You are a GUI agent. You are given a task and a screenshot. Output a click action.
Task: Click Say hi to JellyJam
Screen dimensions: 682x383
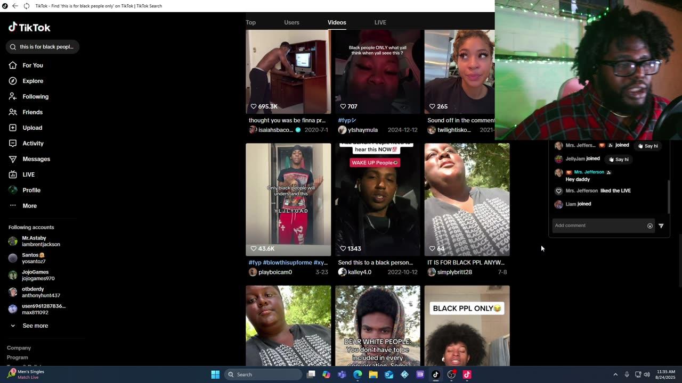[619, 159]
